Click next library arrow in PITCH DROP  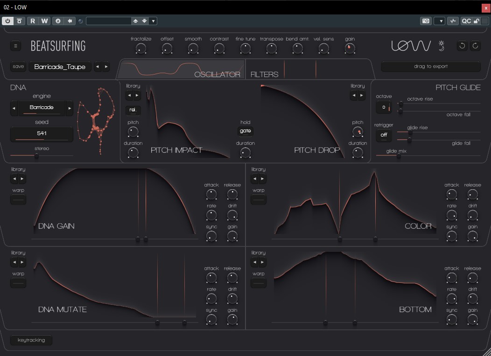(x=362, y=96)
